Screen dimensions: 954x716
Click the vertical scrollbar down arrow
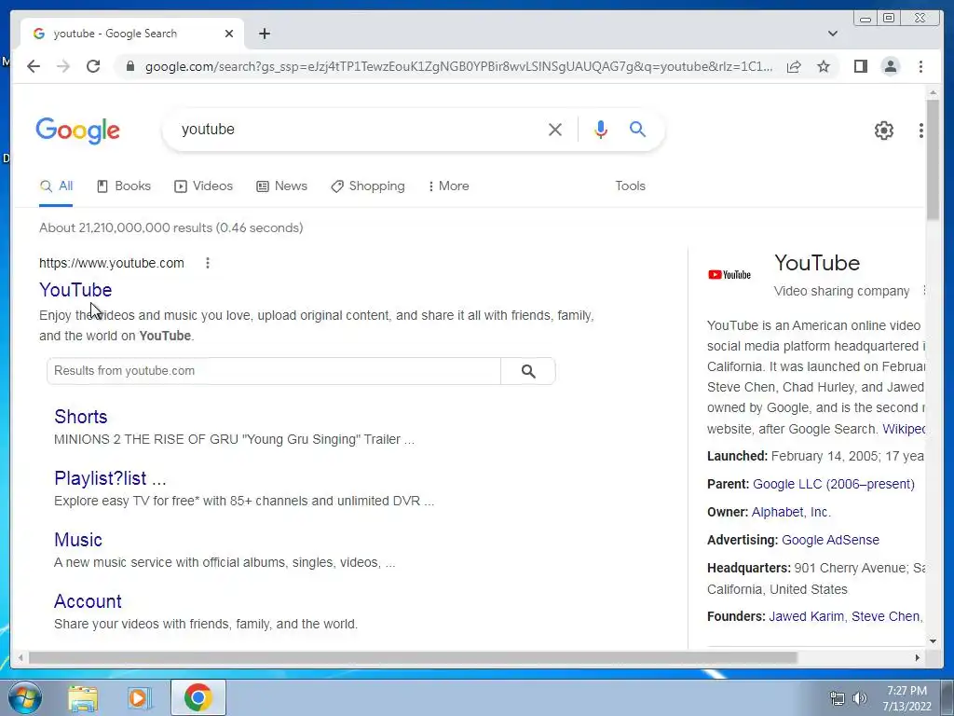933,641
